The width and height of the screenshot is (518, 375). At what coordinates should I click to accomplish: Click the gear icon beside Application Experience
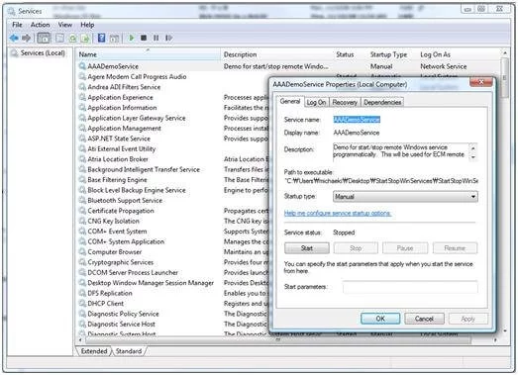(x=82, y=97)
